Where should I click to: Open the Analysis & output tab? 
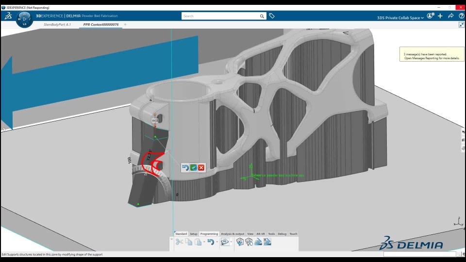tap(233, 234)
